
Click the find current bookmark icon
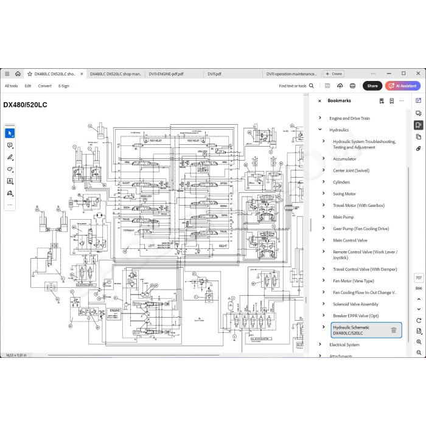pos(382,101)
